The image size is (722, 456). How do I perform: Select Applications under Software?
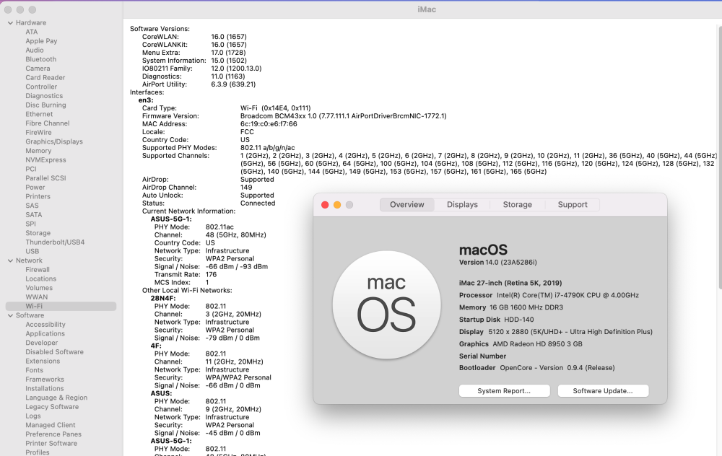click(45, 333)
